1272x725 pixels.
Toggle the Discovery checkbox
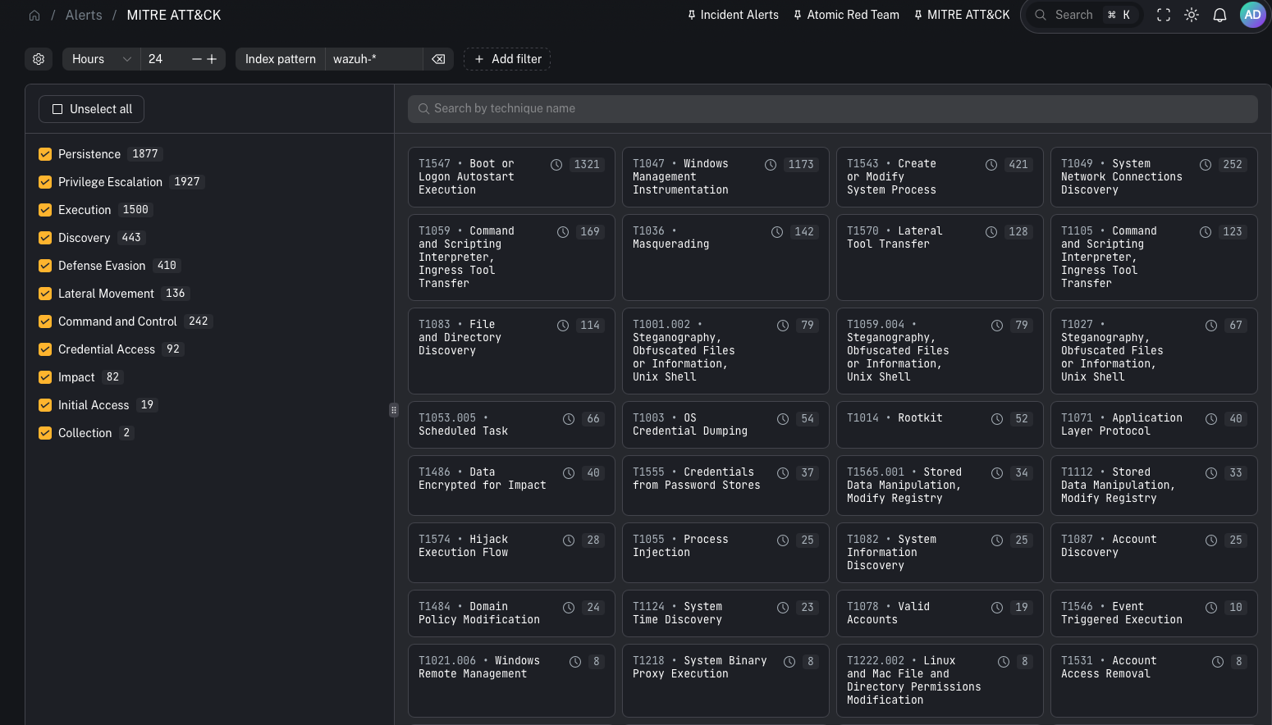(x=45, y=238)
